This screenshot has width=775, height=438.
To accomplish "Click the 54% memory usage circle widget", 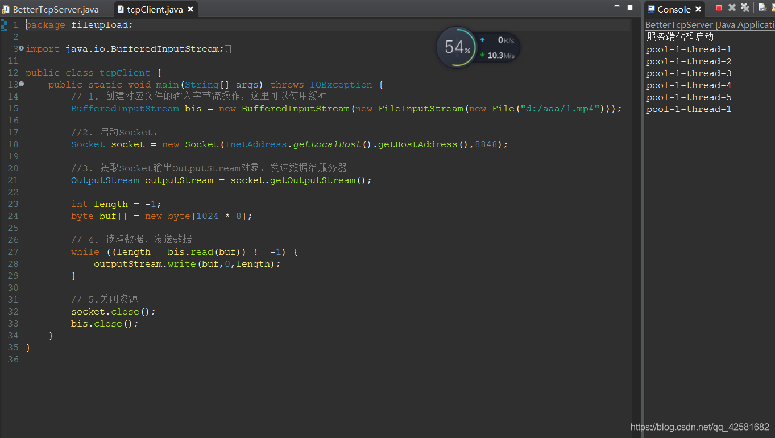I will click(x=456, y=48).
